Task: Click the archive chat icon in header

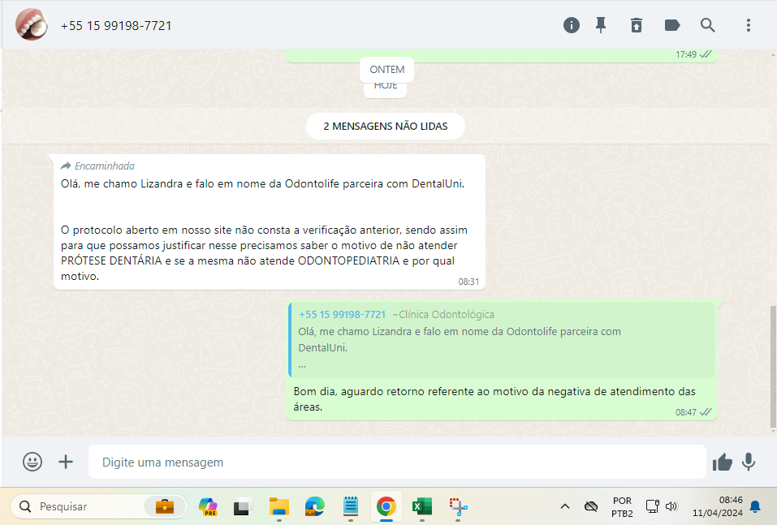Action: (x=637, y=25)
